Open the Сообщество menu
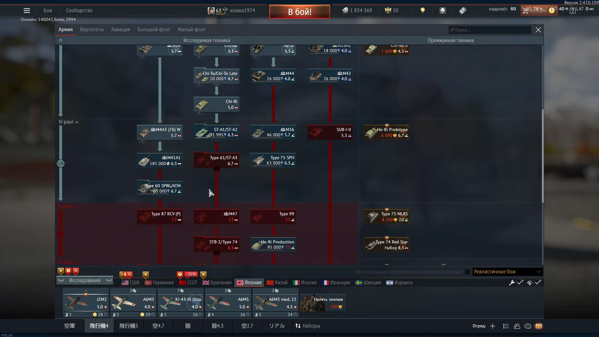The height and width of the screenshot is (337, 599). [79, 11]
